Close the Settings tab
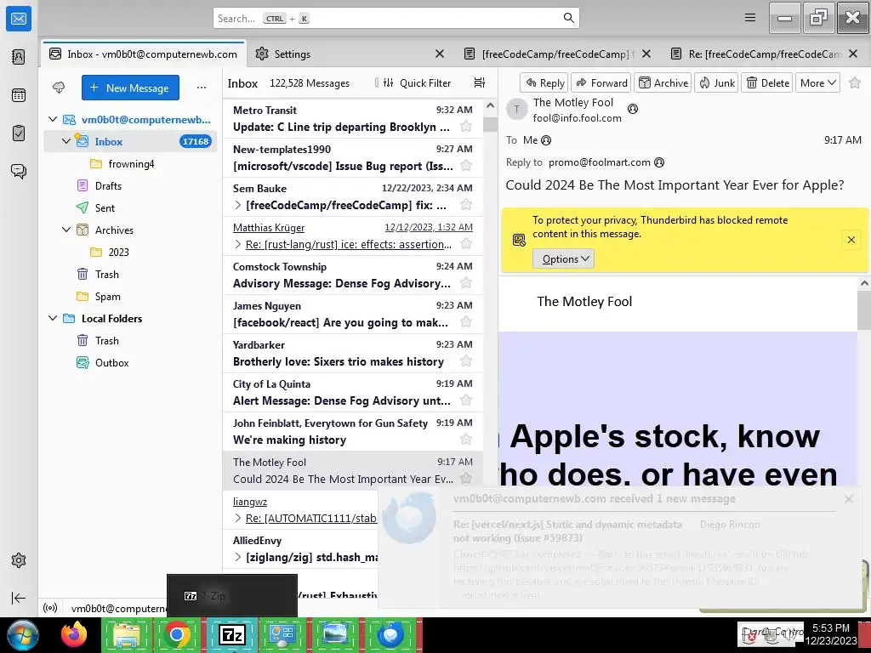The image size is (871, 653). click(x=440, y=54)
